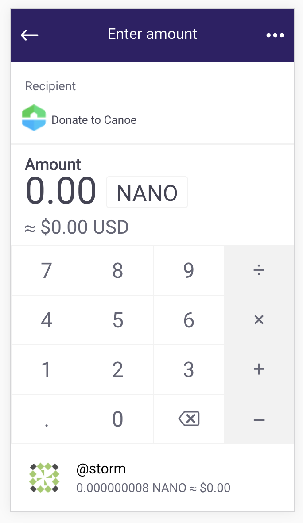Screen dimensions: 303x523
Task: Click the Donate to Canoe recipient avatar
Action: tap(34, 118)
